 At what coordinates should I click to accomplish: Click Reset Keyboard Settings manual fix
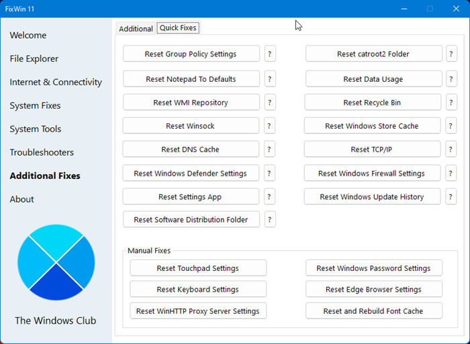coord(198,289)
